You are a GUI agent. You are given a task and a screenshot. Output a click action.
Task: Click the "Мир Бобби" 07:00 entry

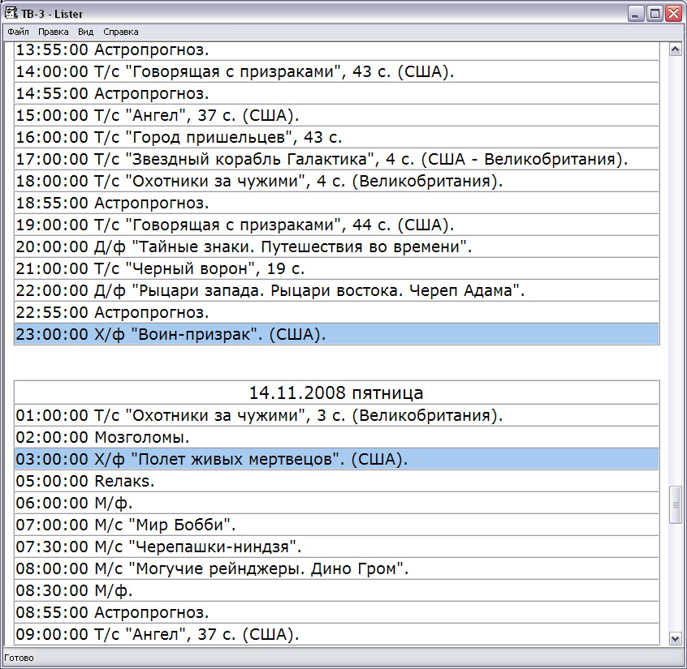click(x=126, y=525)
